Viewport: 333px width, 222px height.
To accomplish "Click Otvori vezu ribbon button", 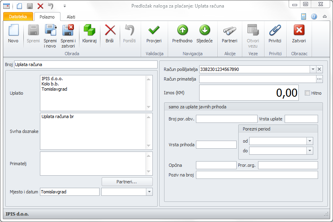I will [253, 36].
